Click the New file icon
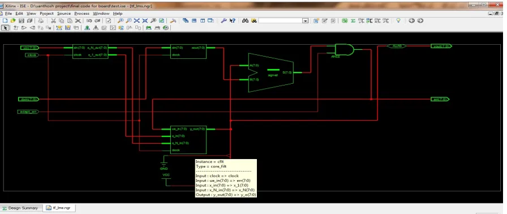507x214 pixels. pos(5,21)
